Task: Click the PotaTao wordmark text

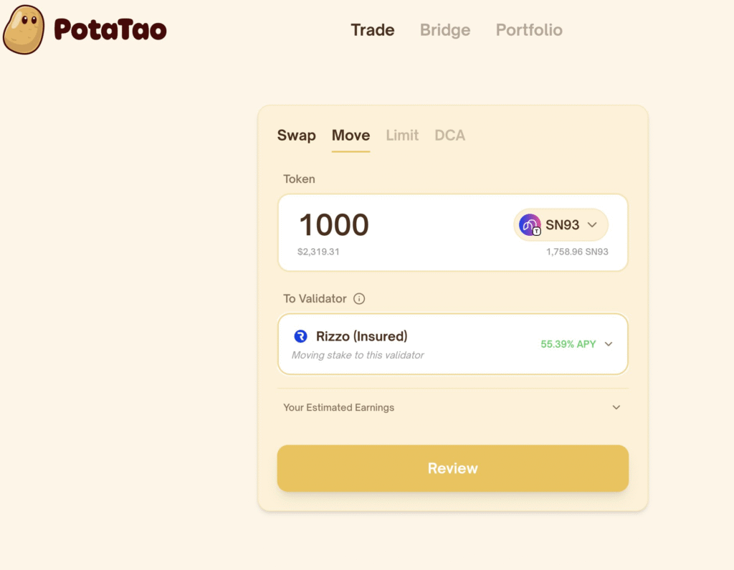Action: click(x=110, y=30)
